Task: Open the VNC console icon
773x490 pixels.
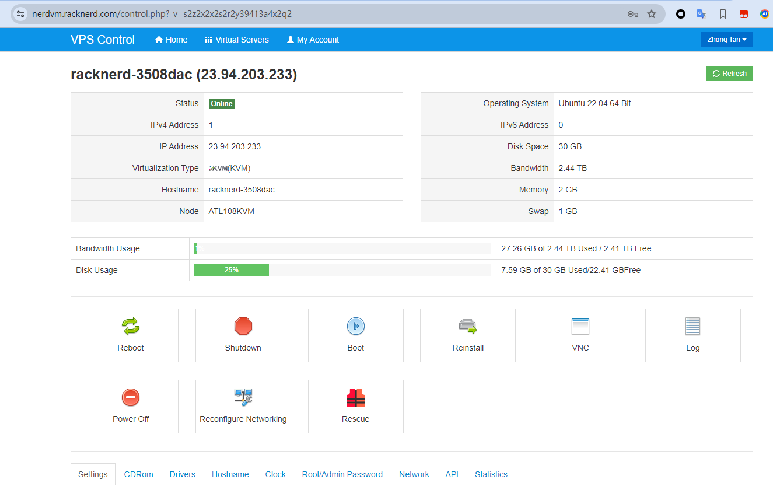Action: click(x=580, y=326)
